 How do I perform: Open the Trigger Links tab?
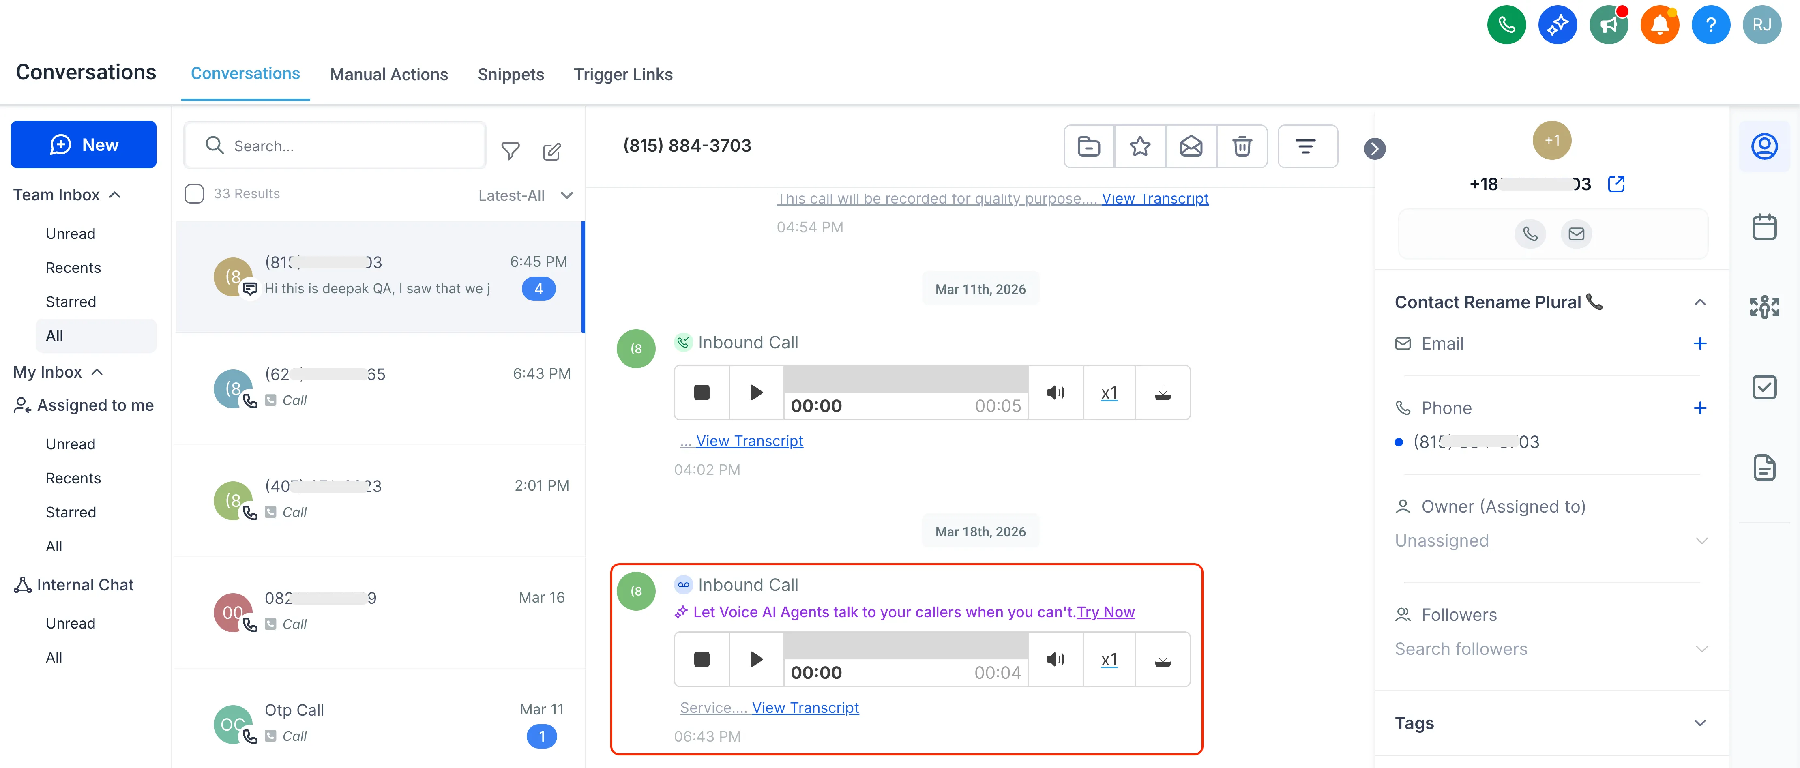pos(622,75)
